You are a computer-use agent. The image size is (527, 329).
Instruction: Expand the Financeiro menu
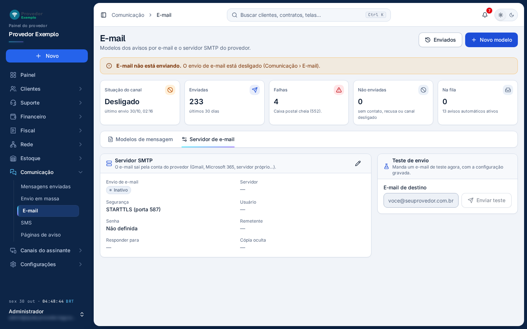[47, 117]
